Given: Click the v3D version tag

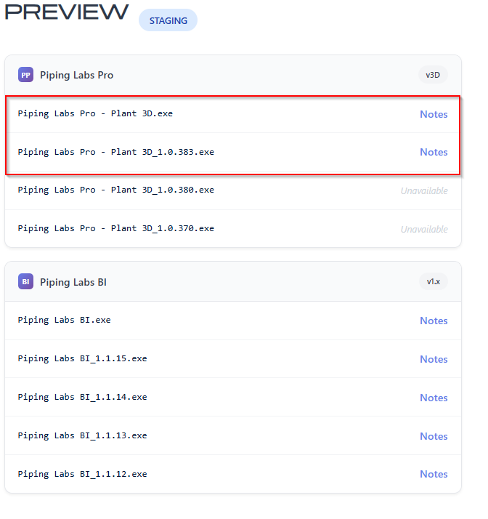Looking at the screenshot, I should [433, 75].
